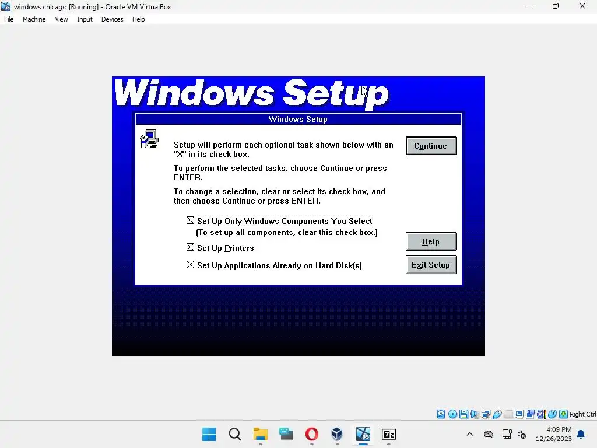Open the Windows Start menu
Image resolution: width=597 pixels, height=448 pixels.
pos(209,434)
